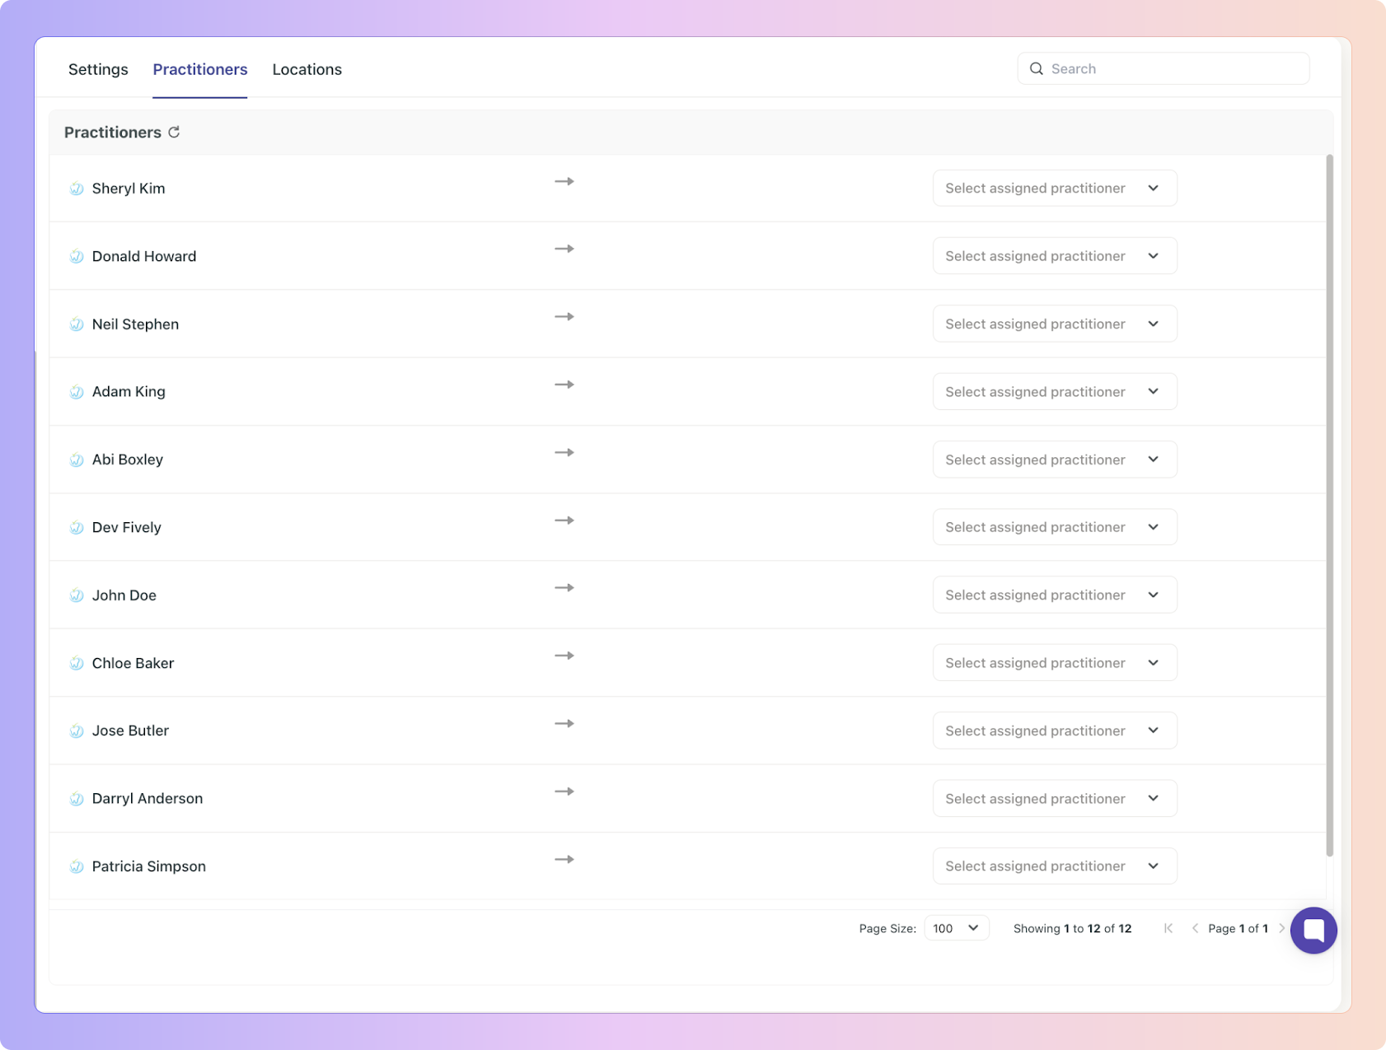Viewport: 1386px width, 1050px height.
Task: Click the previous page chevron
Action: [1195, 928]
